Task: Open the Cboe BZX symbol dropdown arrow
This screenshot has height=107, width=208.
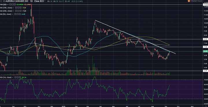Action: pyautogui.click(x=45, y=1)
